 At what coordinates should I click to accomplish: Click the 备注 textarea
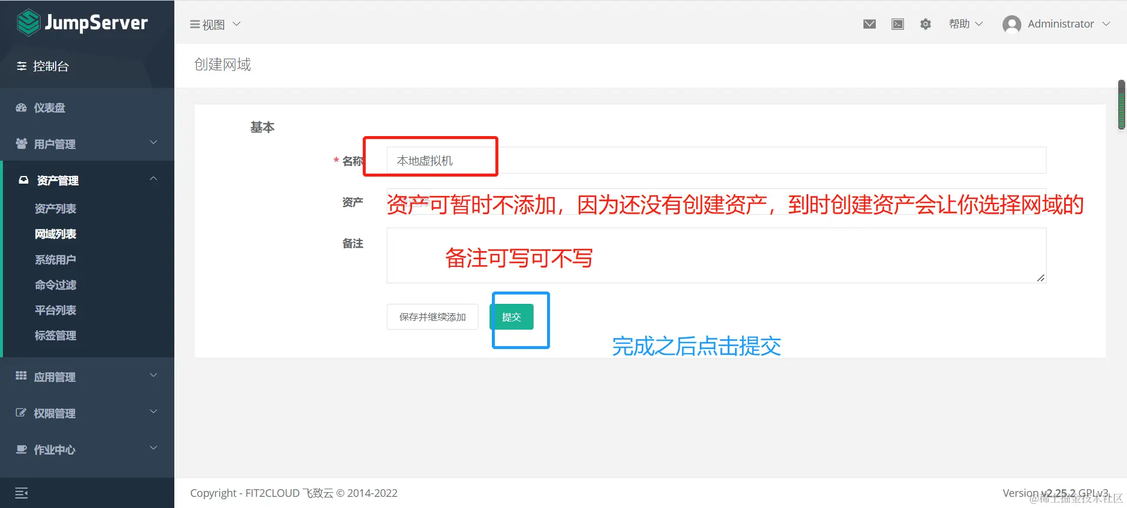(x=716, y=255)
